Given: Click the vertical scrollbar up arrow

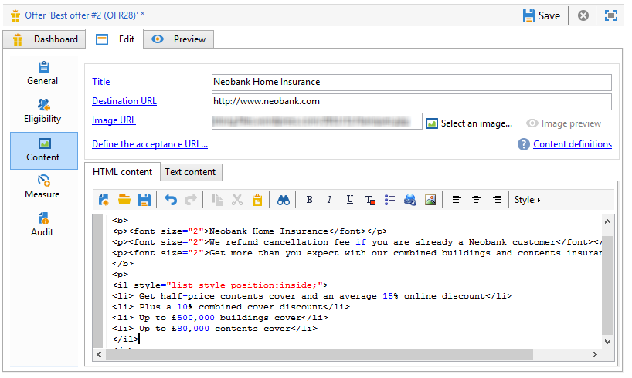Looking at the screenshot, I should pyautogui.click(x=607, y=221).
